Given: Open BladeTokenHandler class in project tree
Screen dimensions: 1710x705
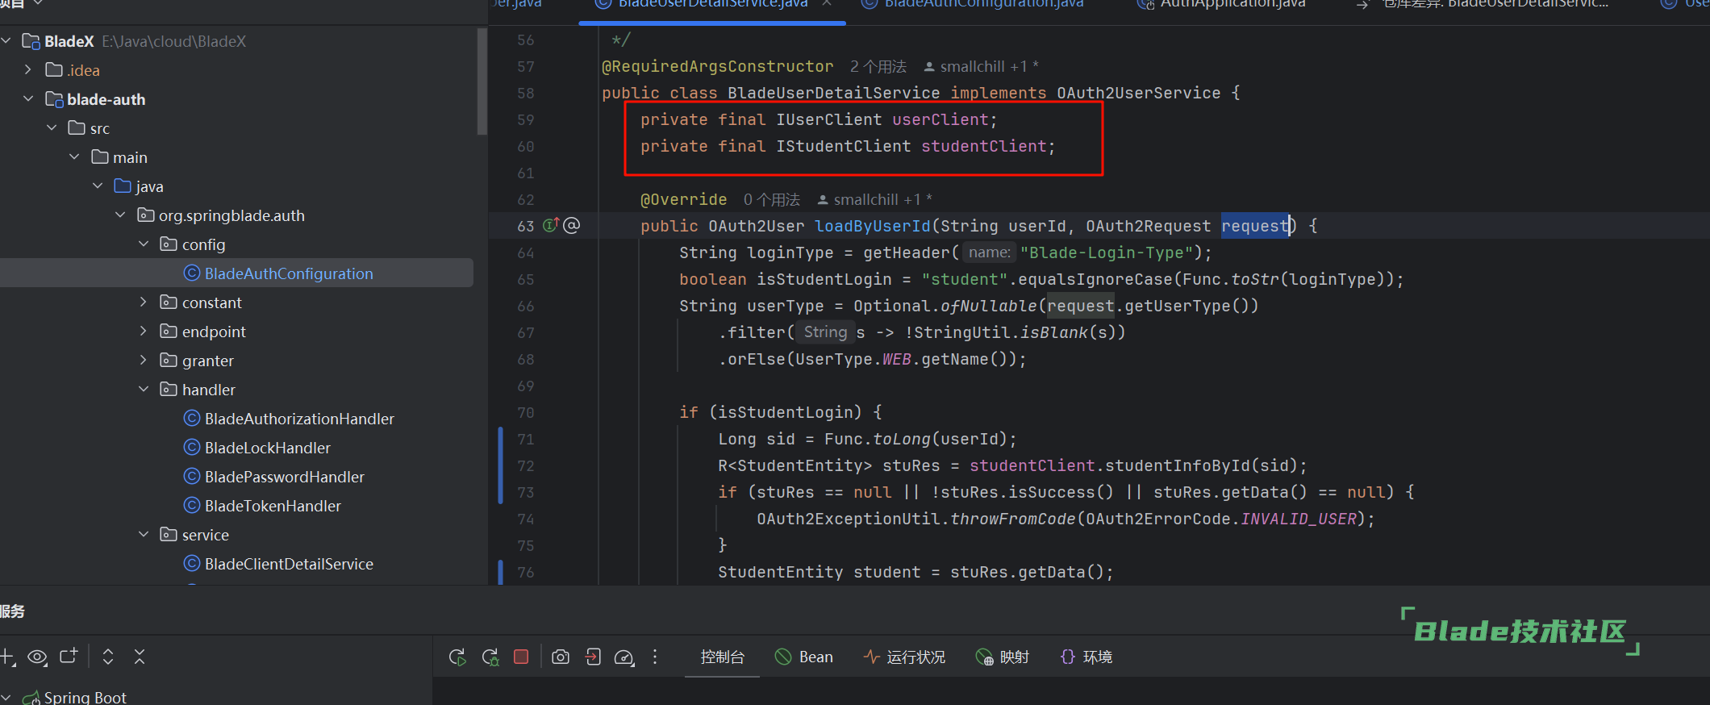Looking at the screenshot, I should 273,506.
